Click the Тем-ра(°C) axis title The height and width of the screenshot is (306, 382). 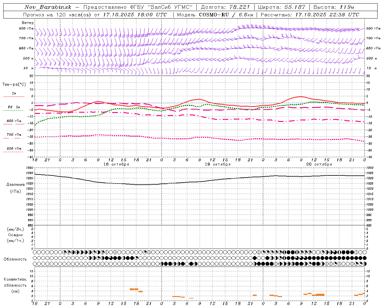click(14, 85)
